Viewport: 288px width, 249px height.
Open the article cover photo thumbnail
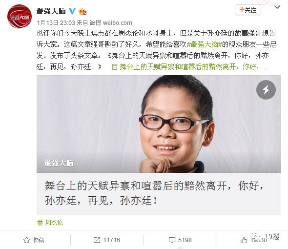click(x=159, y=124)
